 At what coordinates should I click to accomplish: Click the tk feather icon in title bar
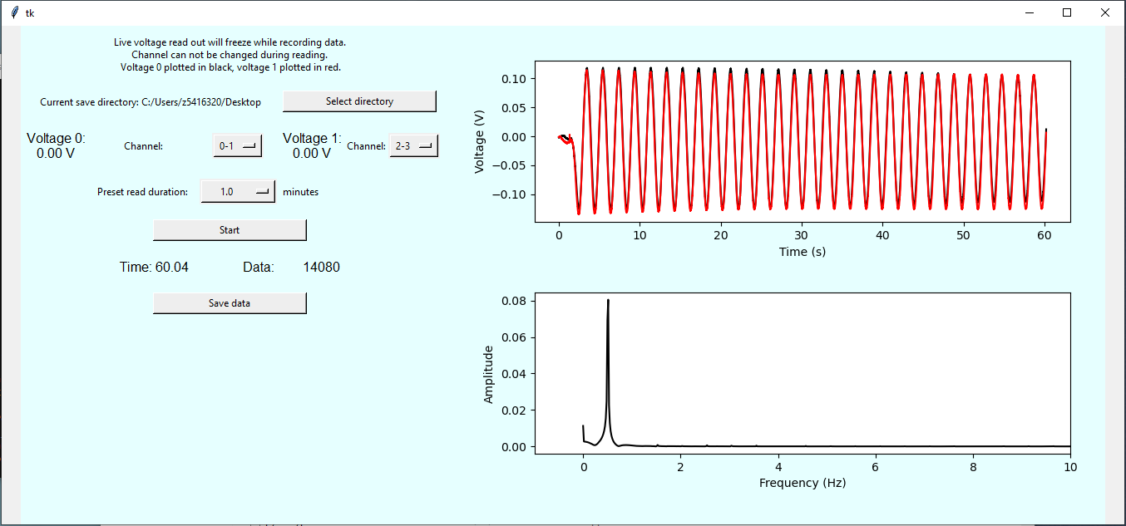[x=14, y=12]
